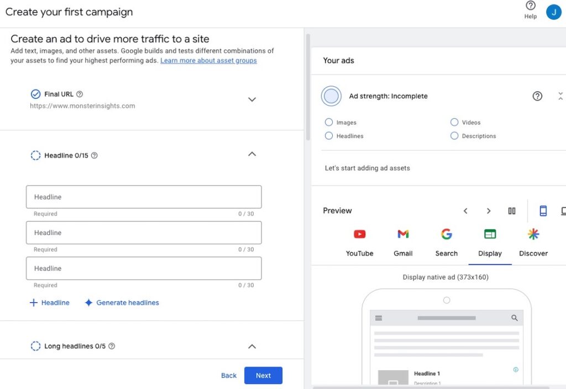Select the Videos radio indicator
The width and height of the screenshot is (566, 389).
(x=454, y=122)
